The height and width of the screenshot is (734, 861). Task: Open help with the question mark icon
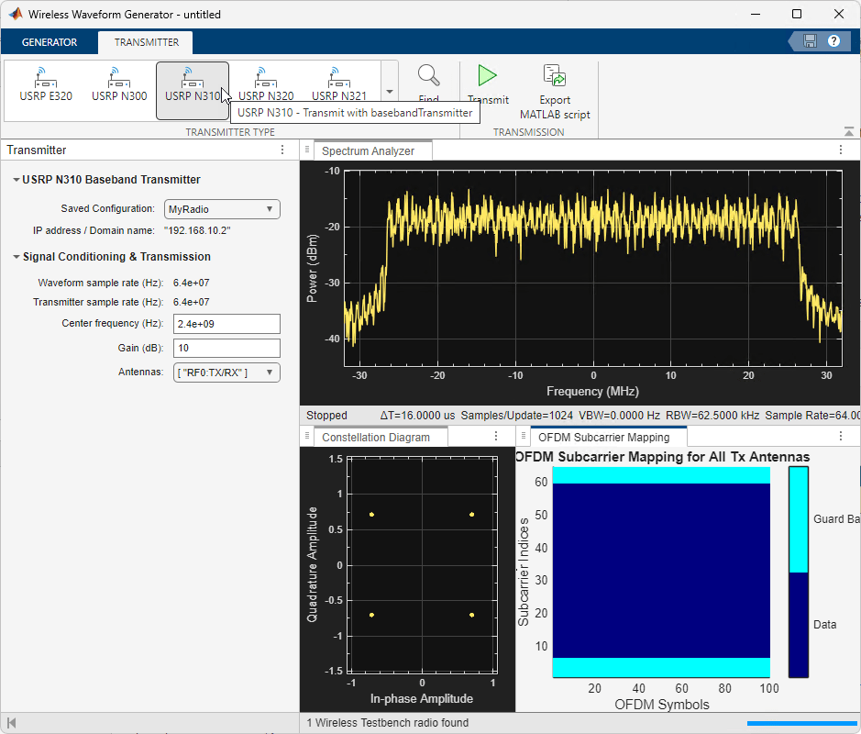[x=833, y=41]
